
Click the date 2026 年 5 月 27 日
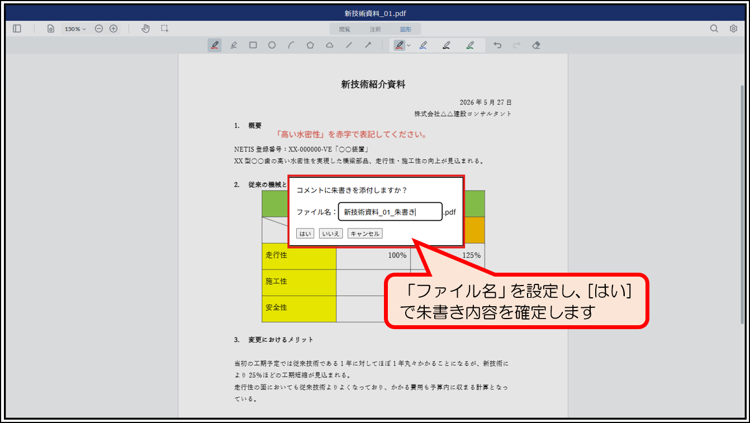(x=486, y=102)
